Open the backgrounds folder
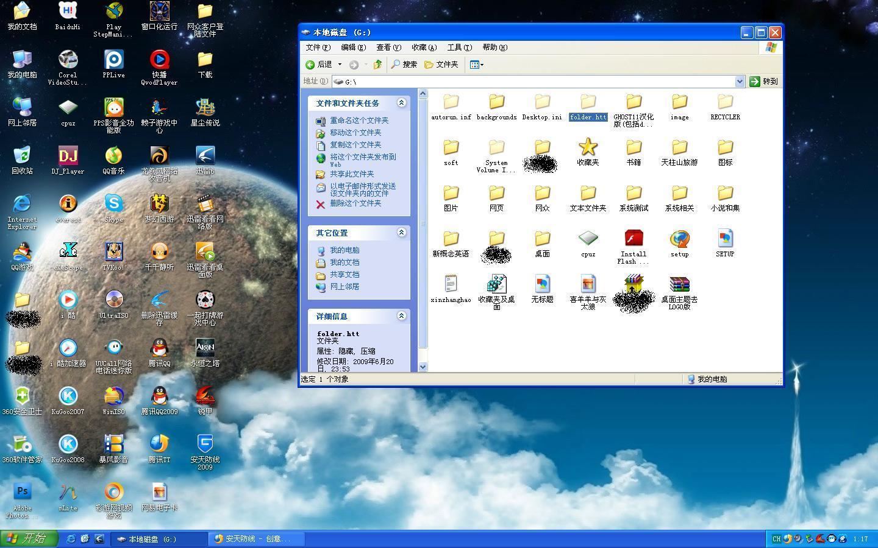 pos(496,107)
